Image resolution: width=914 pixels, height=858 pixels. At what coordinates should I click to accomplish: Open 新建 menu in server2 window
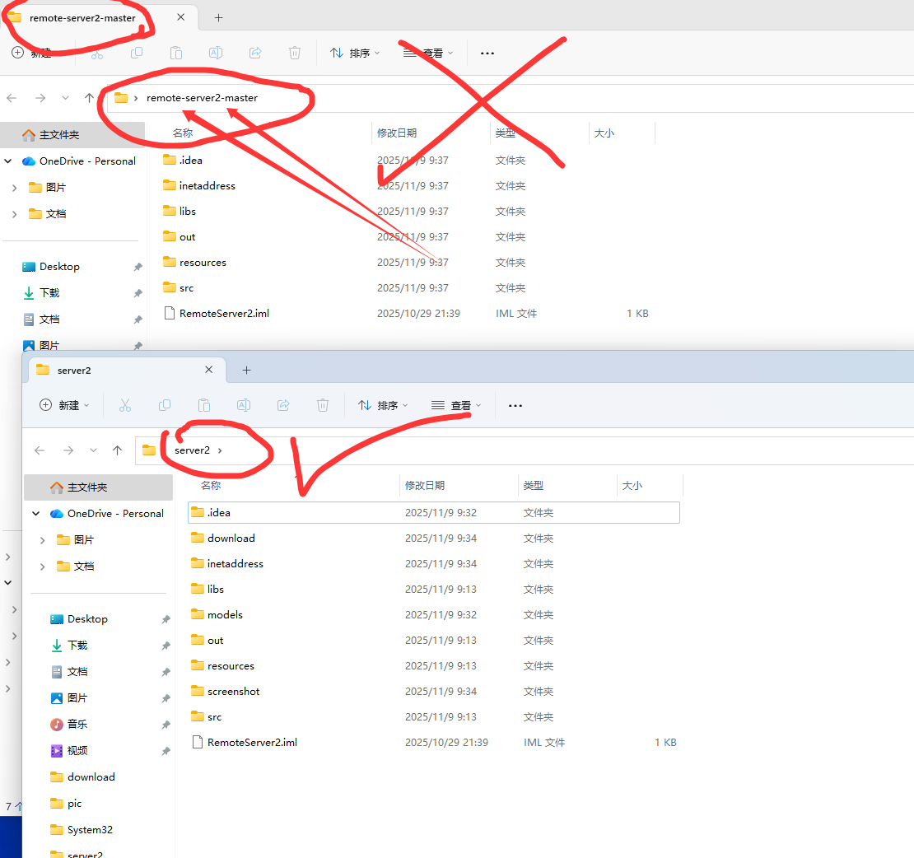pyautogui.click(x=64, y=405)
